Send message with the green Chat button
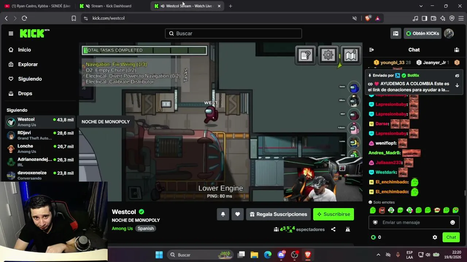 pyautogui.click(x=451, y=237)
